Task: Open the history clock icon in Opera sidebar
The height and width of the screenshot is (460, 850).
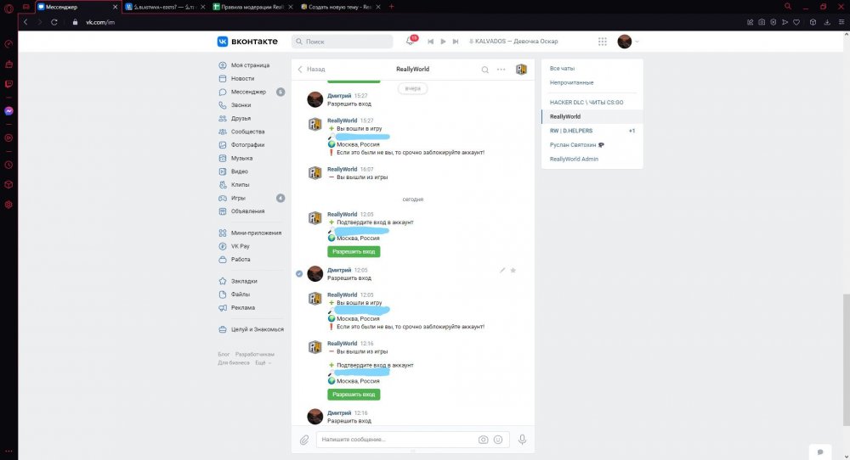Action: (x=8, y=165)
